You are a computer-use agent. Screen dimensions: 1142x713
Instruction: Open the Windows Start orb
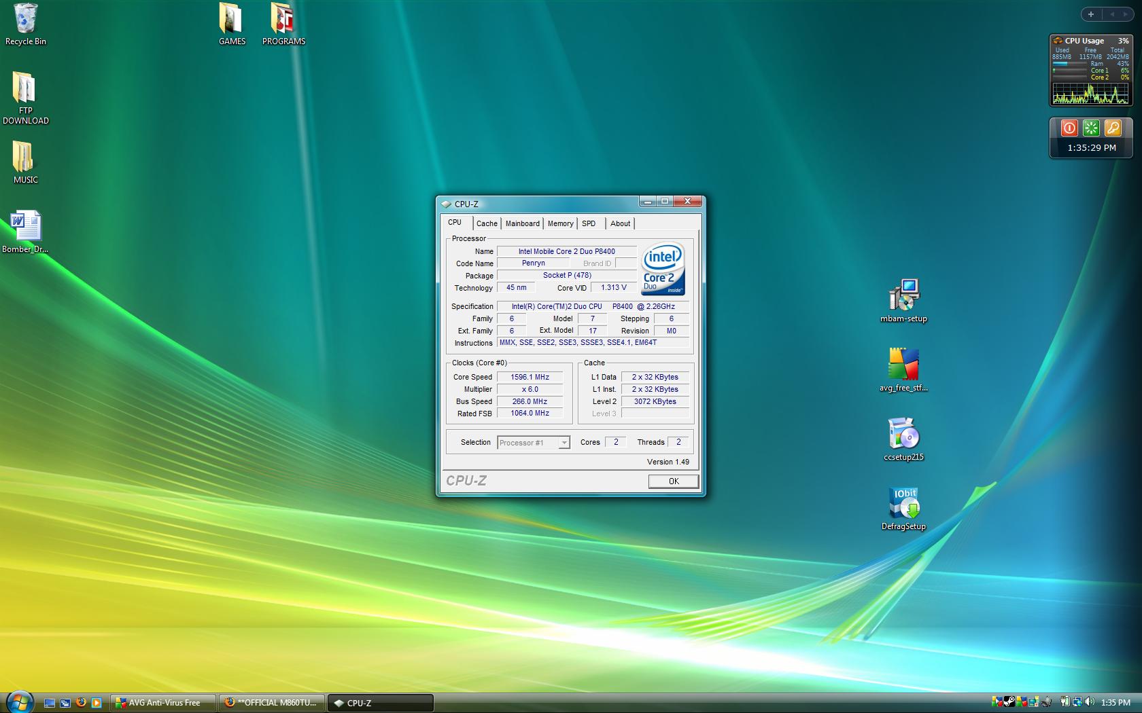[19, 702]
